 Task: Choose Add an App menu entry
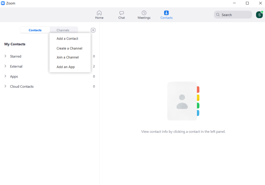tap(66, 67)
